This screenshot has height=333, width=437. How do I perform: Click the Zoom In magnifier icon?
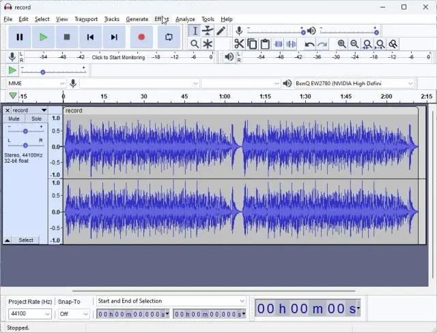(x=341, y=44)
